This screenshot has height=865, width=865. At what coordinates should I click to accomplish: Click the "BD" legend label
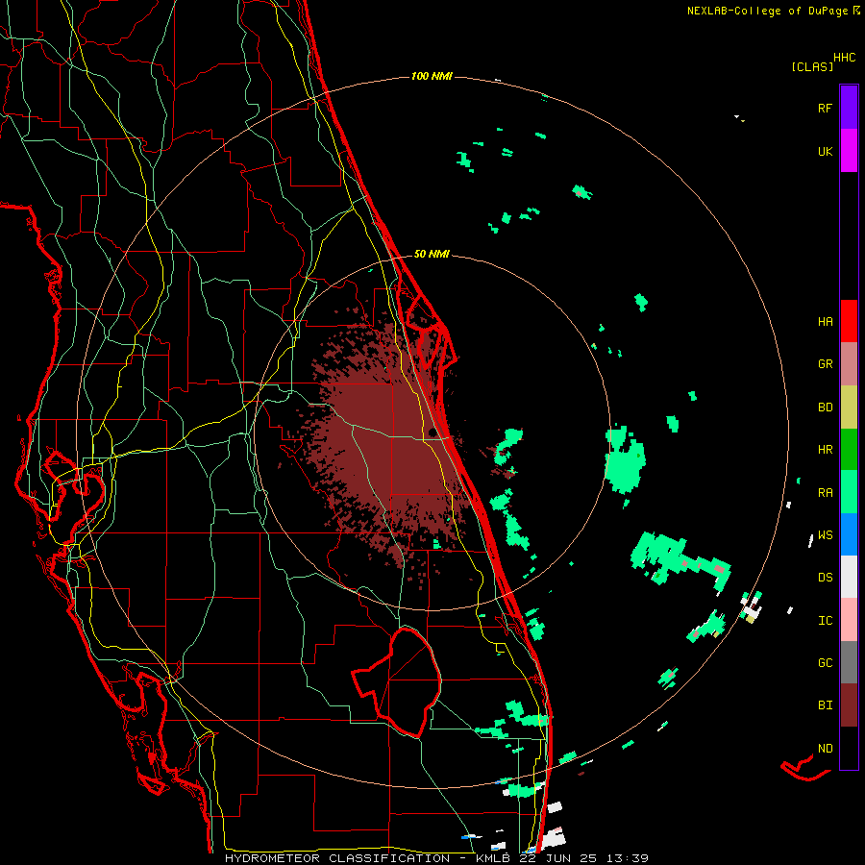click(x=825, y=408)
